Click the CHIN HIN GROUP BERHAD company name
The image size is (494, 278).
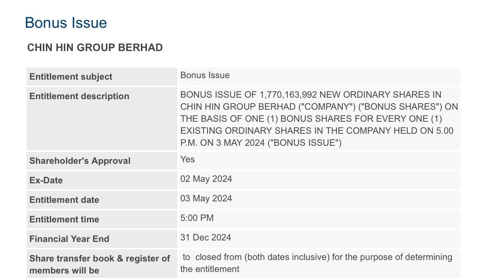coord(95,48)
